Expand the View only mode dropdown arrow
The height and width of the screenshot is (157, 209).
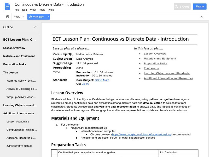(x=48, y=17)
